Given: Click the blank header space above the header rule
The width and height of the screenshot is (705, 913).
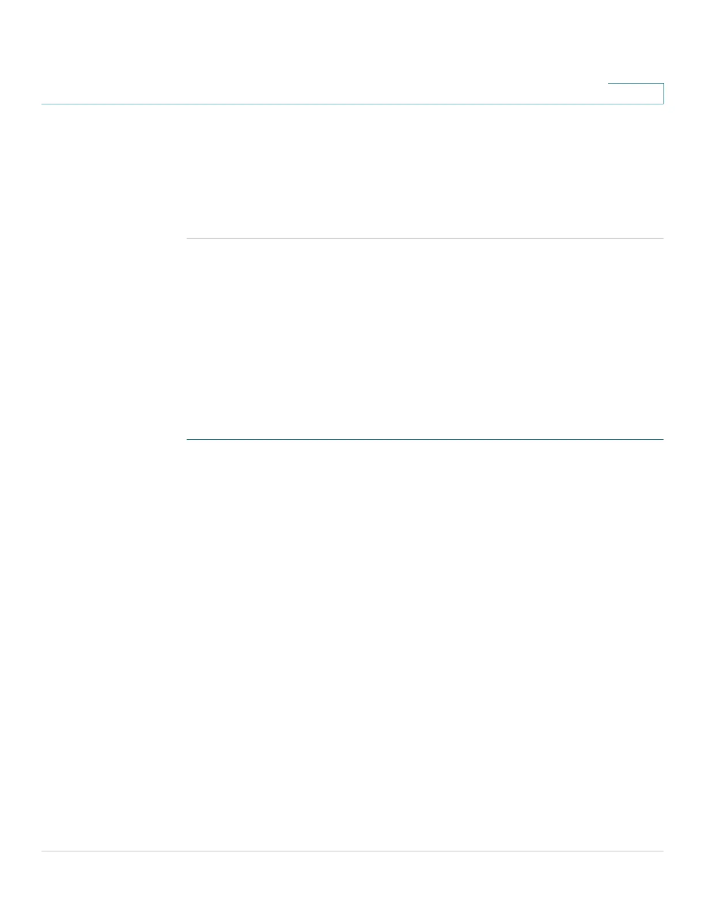Looking at the screenshot, I should (x=323, y=52).
